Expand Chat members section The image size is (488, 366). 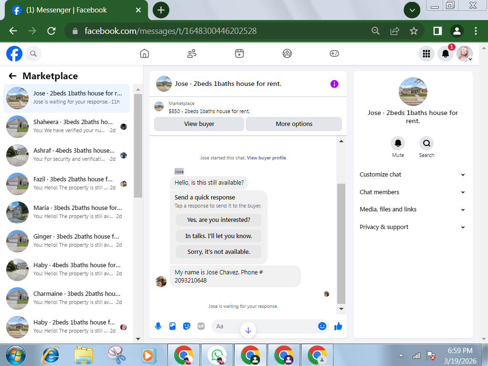pos(413,192)
